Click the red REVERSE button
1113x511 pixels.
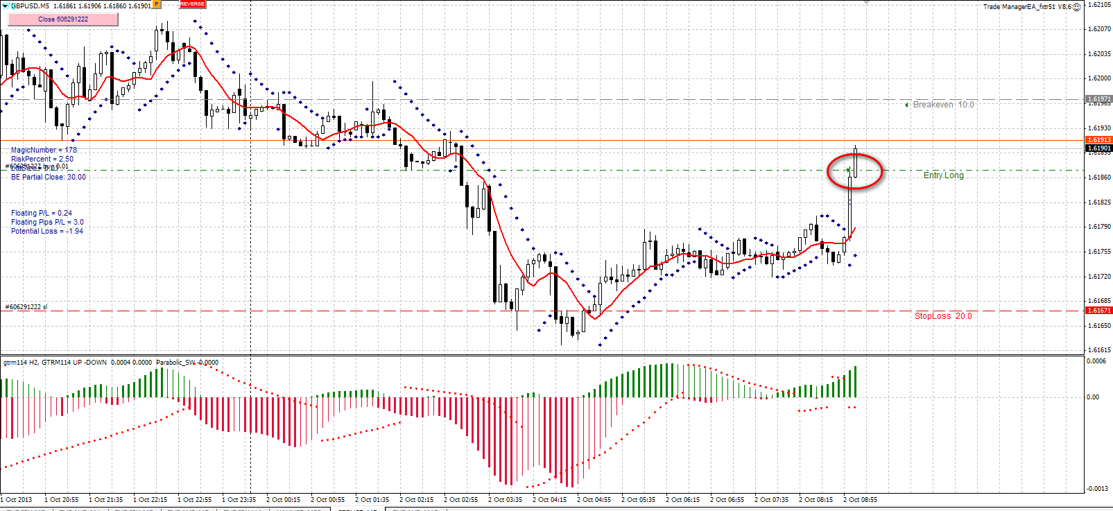[x=192, y=4]
